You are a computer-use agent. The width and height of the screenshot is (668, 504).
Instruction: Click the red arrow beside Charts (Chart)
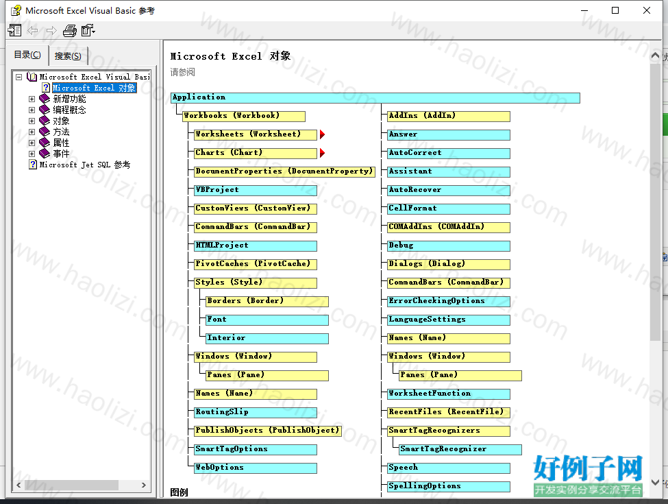click(x=322, y=153)
